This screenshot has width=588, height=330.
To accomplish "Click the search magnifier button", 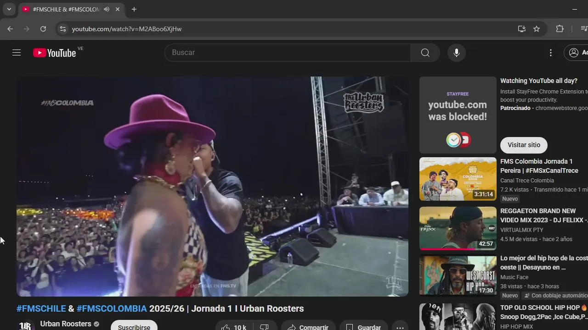I will (x=425, y=53).
